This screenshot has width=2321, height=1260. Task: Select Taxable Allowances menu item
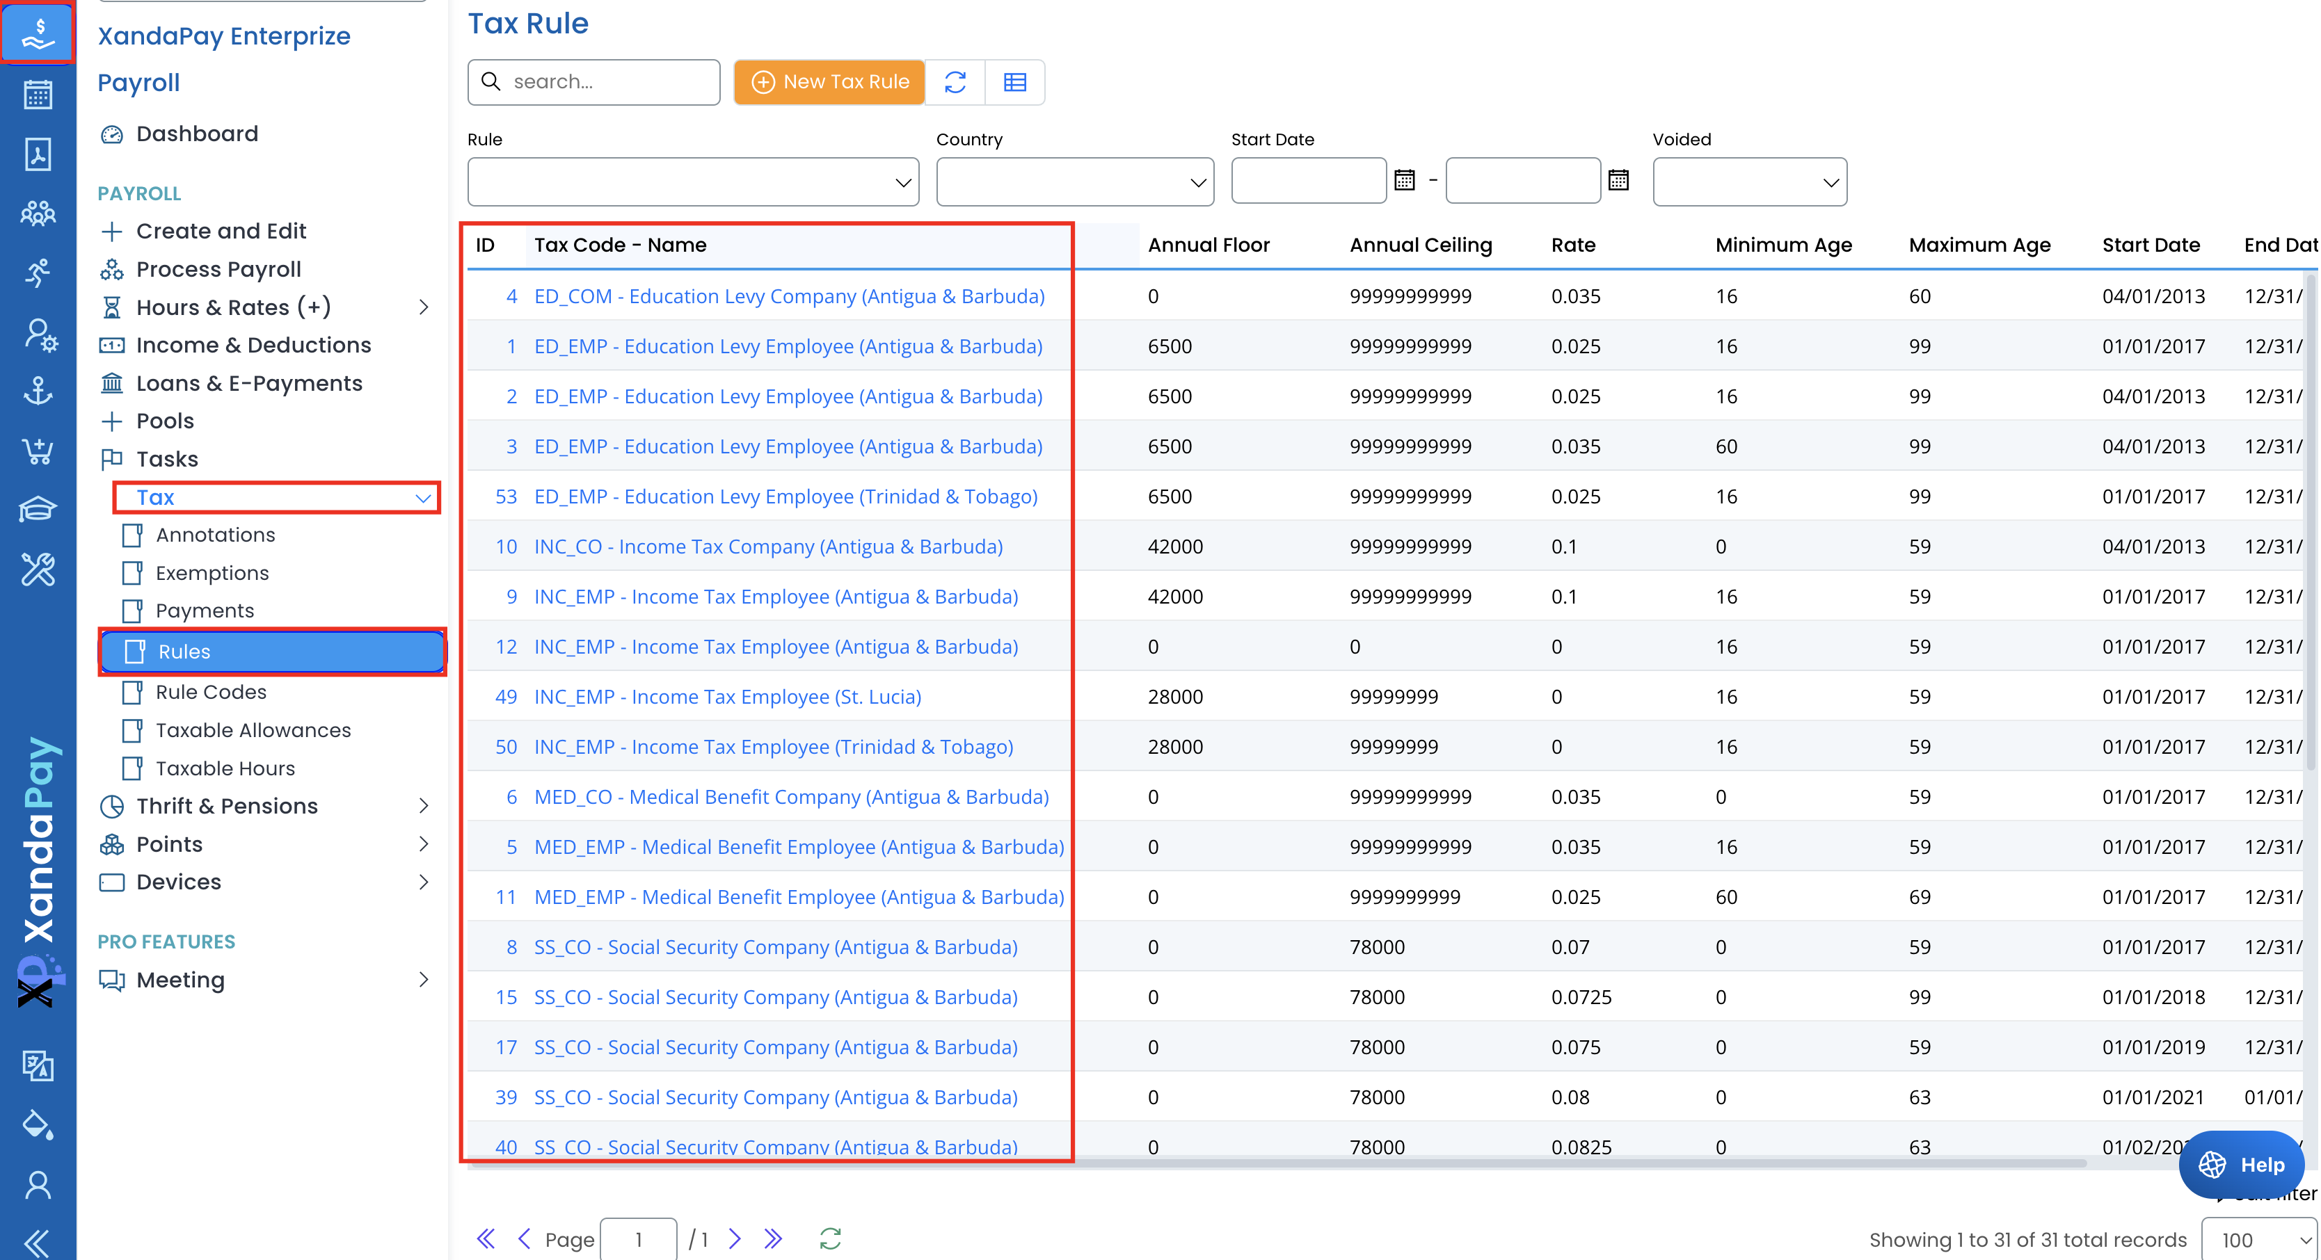click(x=253, y=729)
